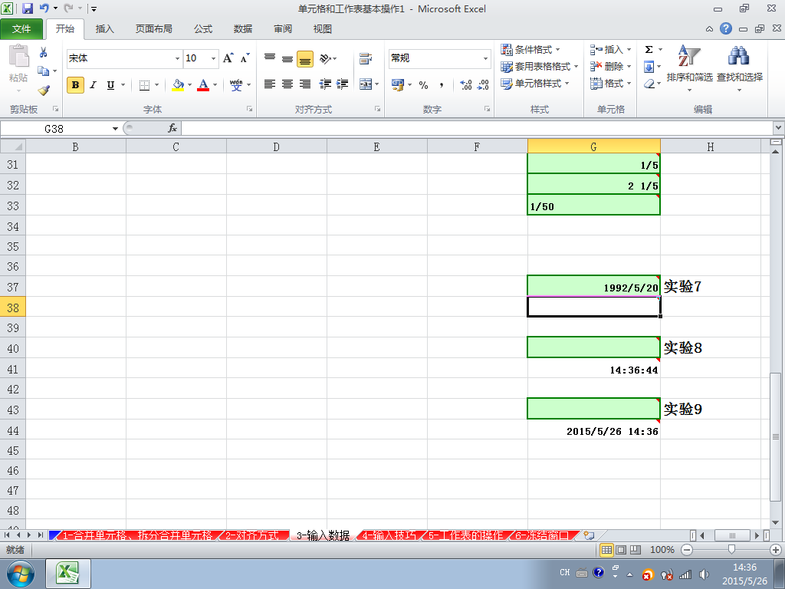Click the wrap text icon
Image resolution: width=785 pixels, height=589 pixels.
tap(366, 58)
